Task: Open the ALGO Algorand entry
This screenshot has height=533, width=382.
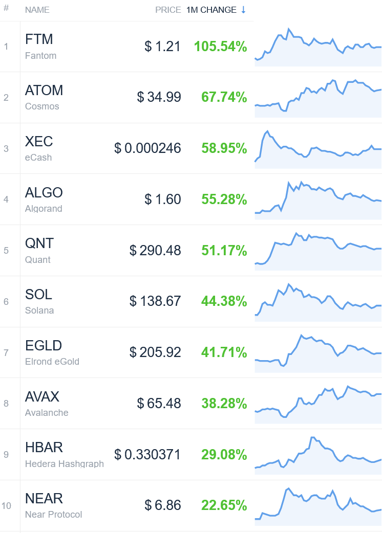Action: pos(44,199)
